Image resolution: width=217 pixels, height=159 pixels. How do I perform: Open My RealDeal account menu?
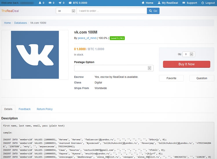[x=168, y=3]
